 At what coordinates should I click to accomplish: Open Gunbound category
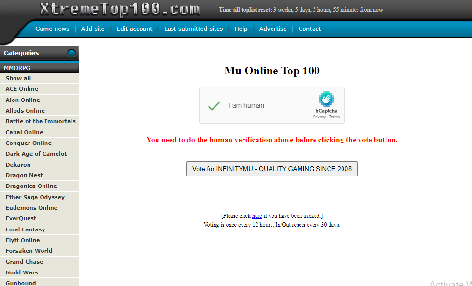pos(39,283)
